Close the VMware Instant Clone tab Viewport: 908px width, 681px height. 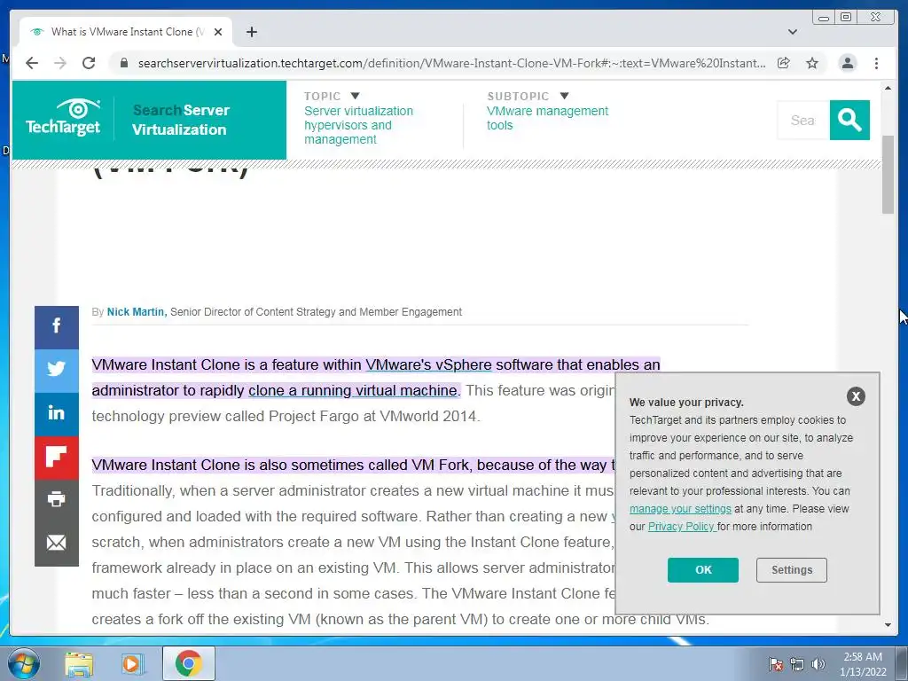[218, 32]
